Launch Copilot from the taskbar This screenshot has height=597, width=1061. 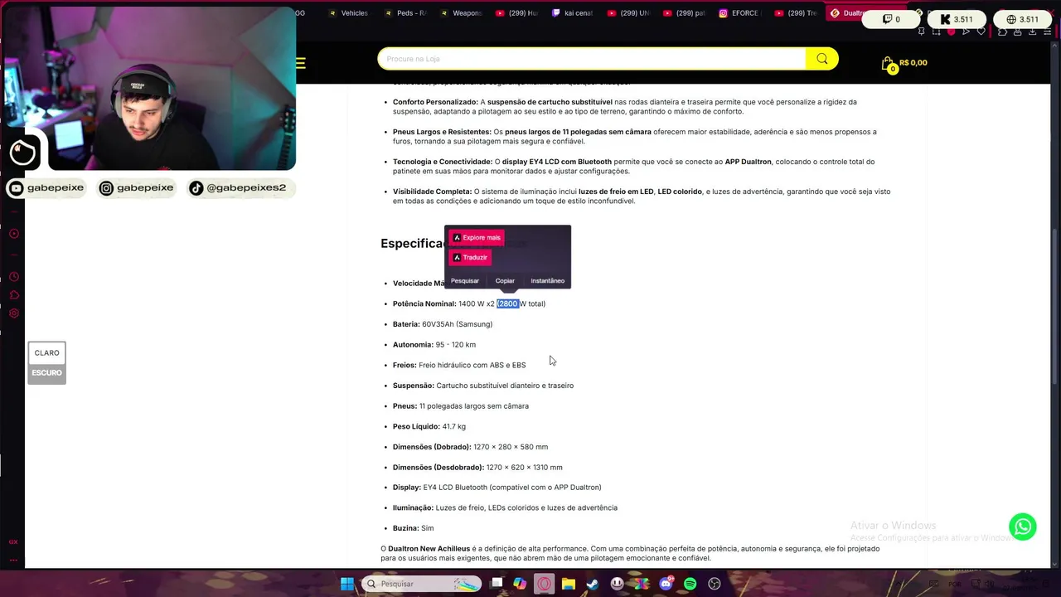click(520, 584)
